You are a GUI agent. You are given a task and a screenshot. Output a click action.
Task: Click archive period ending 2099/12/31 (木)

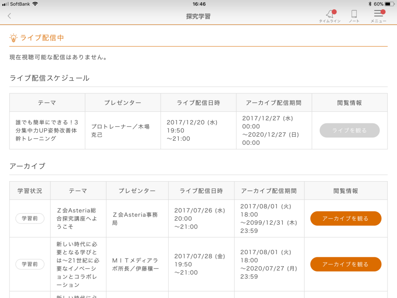269,218
